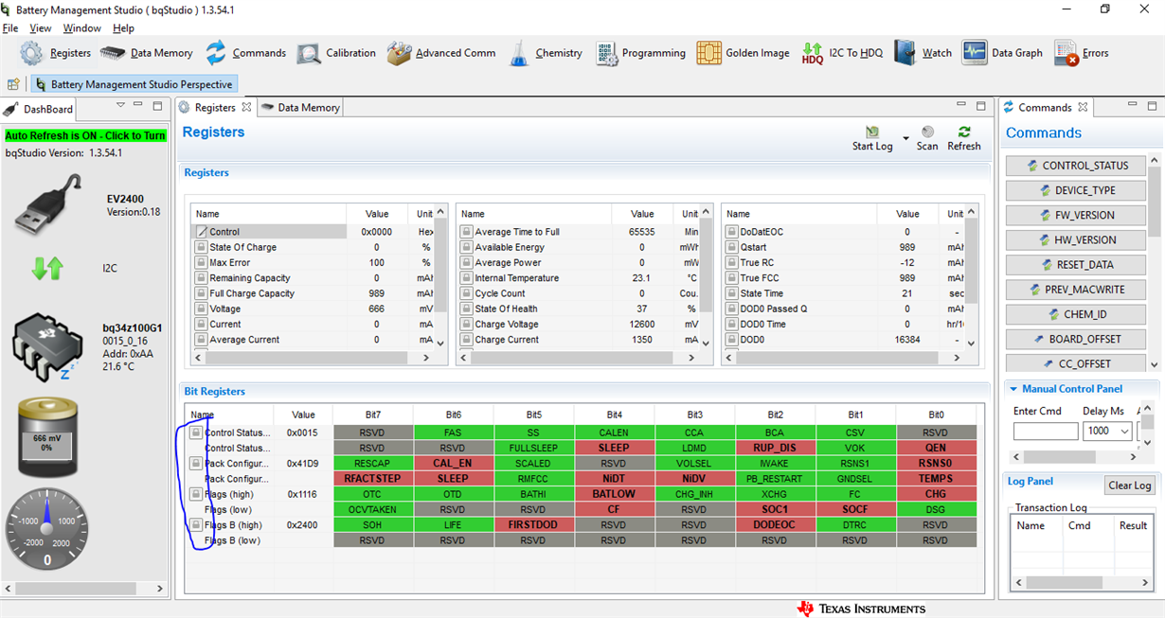Screen dimensions: 1165x618
Task: Click the open perspective icon
Action: [13, 84]
